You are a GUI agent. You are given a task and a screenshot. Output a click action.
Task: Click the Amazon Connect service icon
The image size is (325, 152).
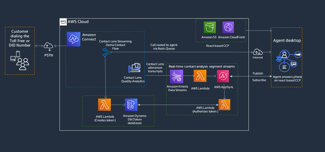point(73,39)
